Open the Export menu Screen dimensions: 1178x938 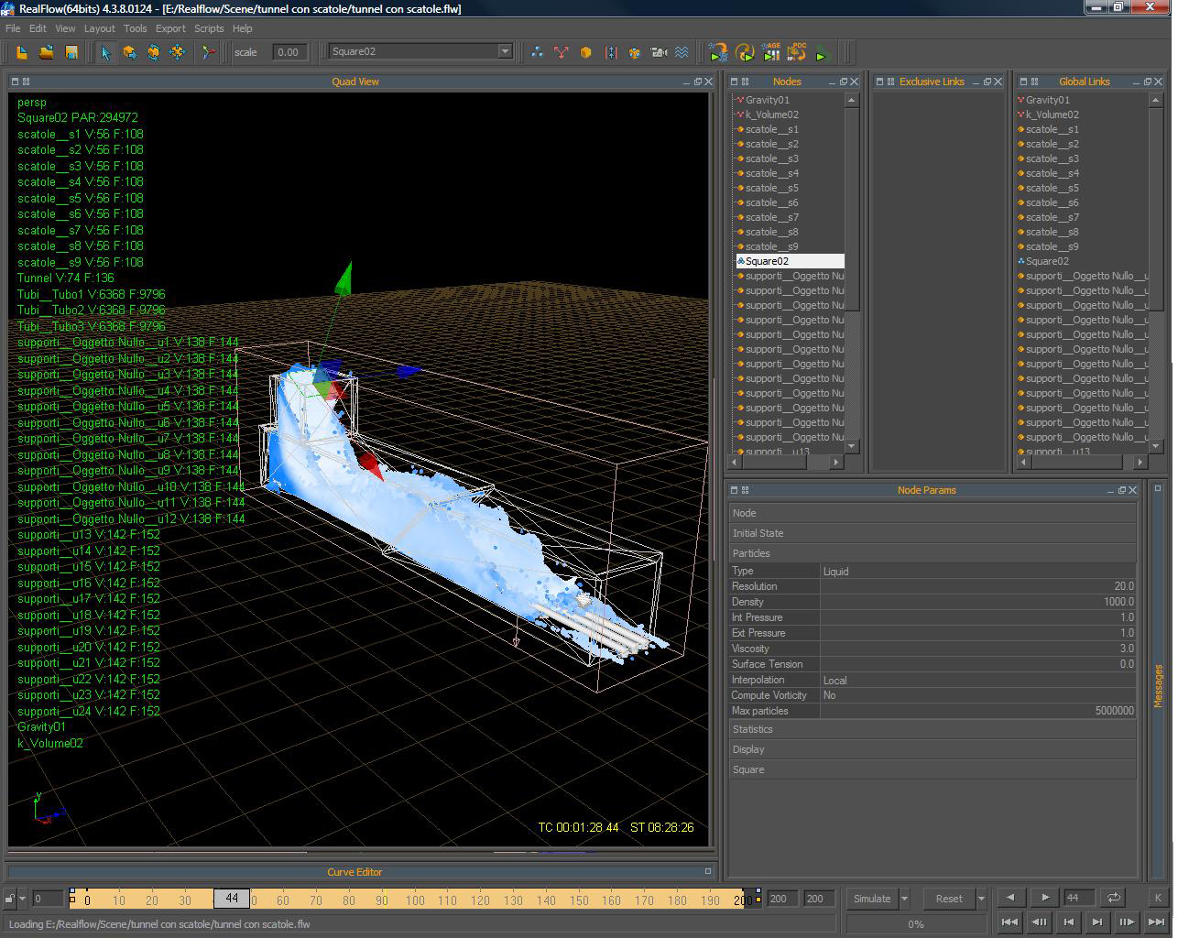coord(169,28)
